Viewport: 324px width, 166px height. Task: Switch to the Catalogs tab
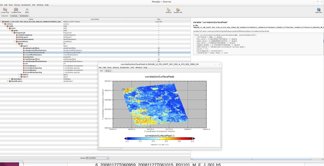click(14, 16)
